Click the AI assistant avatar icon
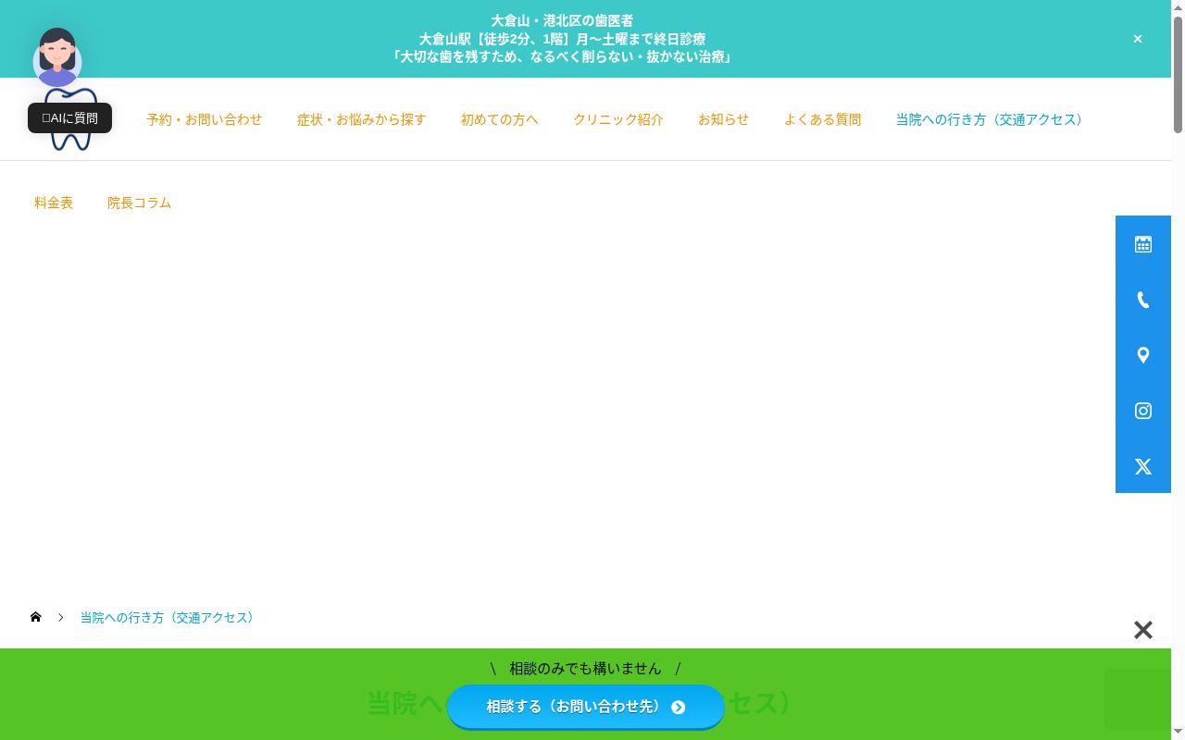The height and width of the screenshot is (740, 1185). tap(57, 58)
